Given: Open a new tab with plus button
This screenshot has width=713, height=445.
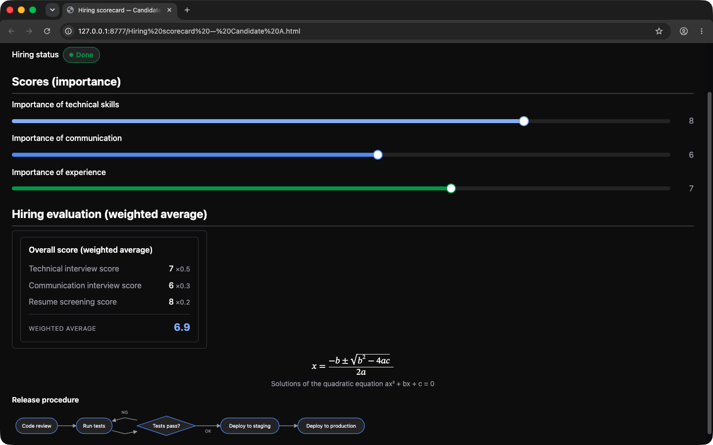Looking at the screenshot, I should pos(187,10).
